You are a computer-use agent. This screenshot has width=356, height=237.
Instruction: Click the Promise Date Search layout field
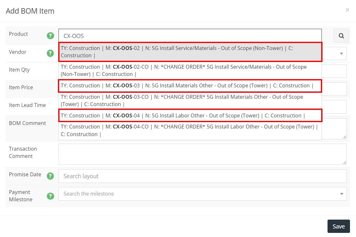pyautogui.click(x=203, y=176)
